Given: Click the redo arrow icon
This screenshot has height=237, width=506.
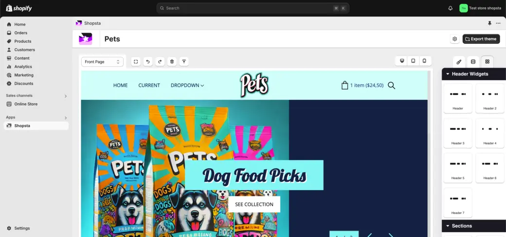Looking at the screenshot, I should click(160, 62).
